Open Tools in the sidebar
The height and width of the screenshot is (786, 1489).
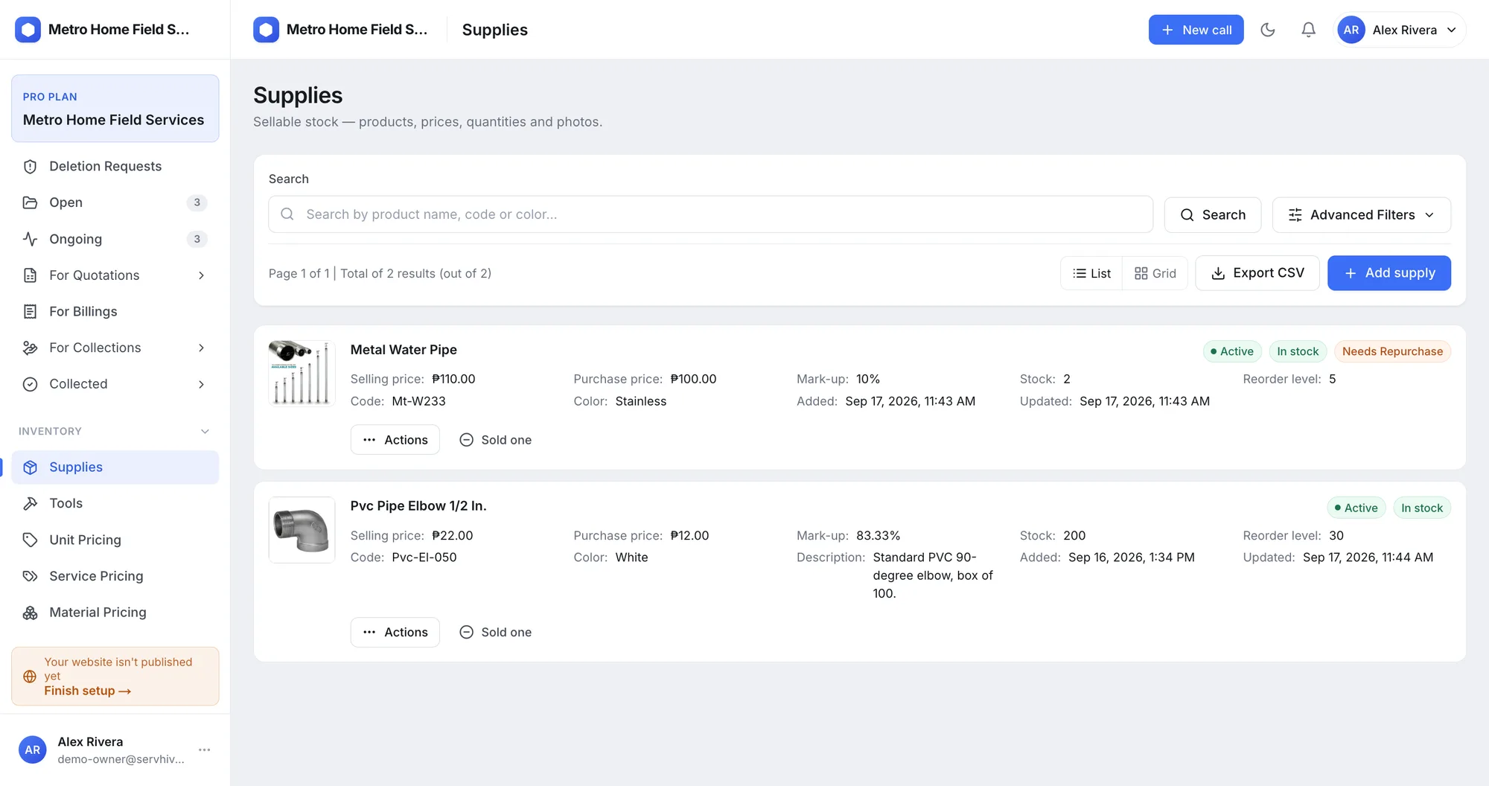115,503
